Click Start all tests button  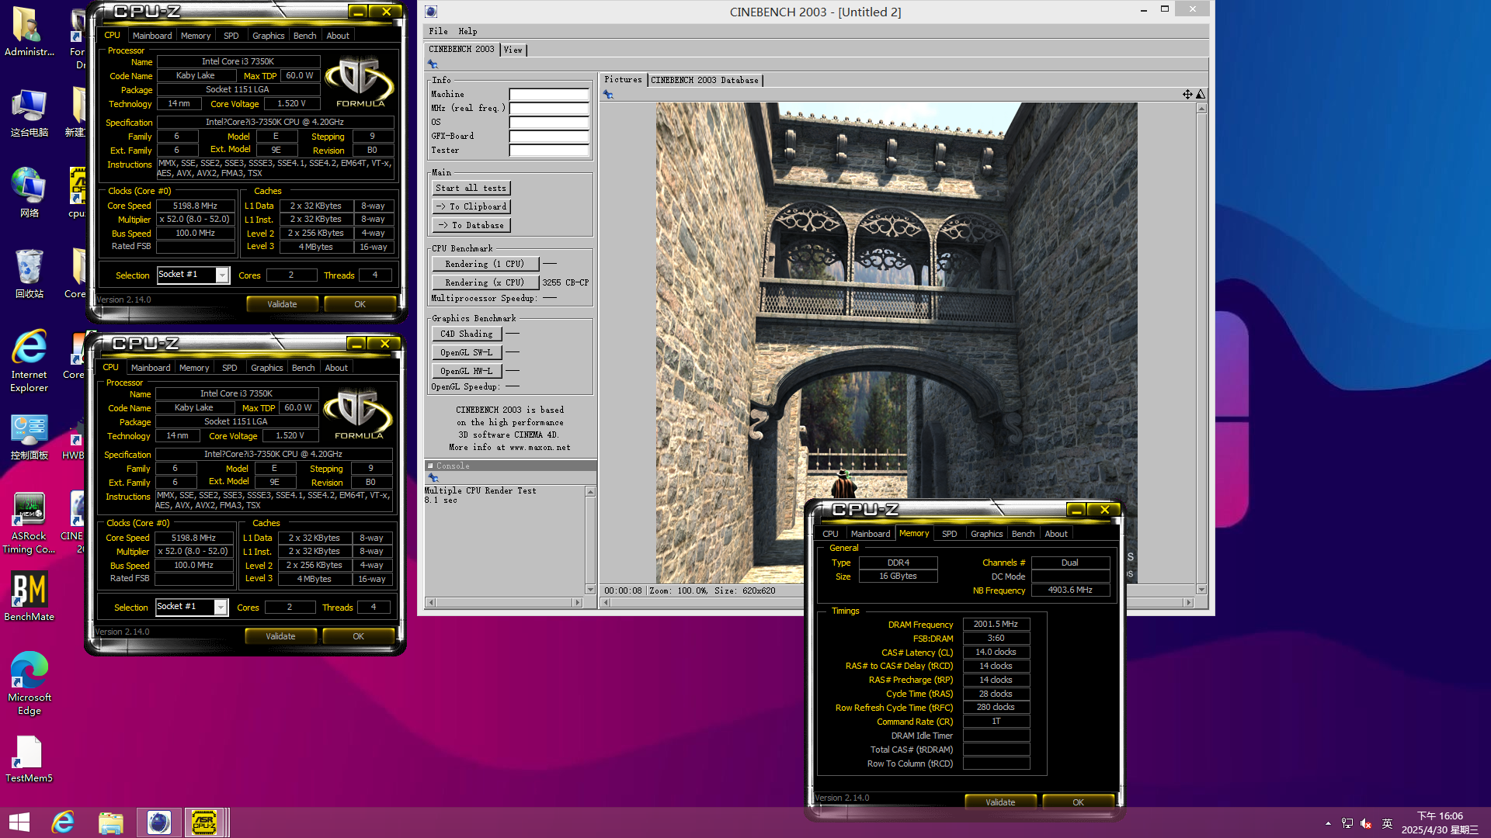click(x=471, y=188)
